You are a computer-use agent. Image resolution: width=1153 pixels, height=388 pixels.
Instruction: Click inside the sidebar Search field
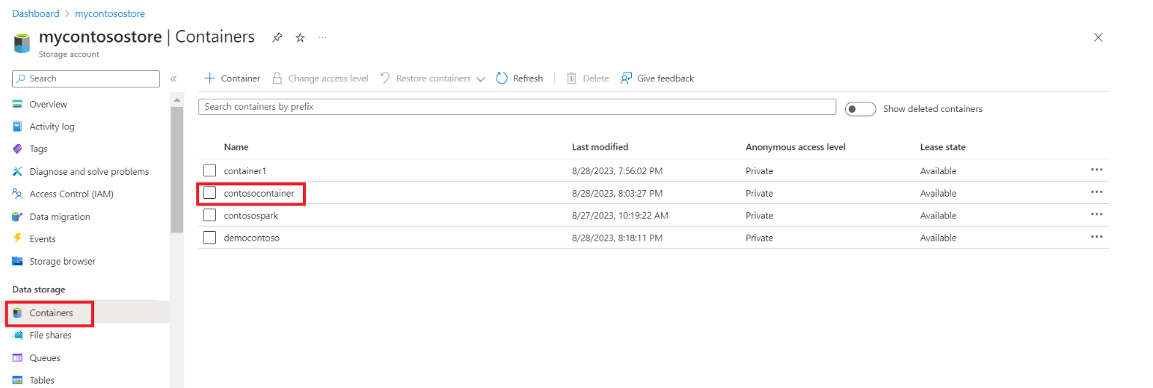pos(87,78)
